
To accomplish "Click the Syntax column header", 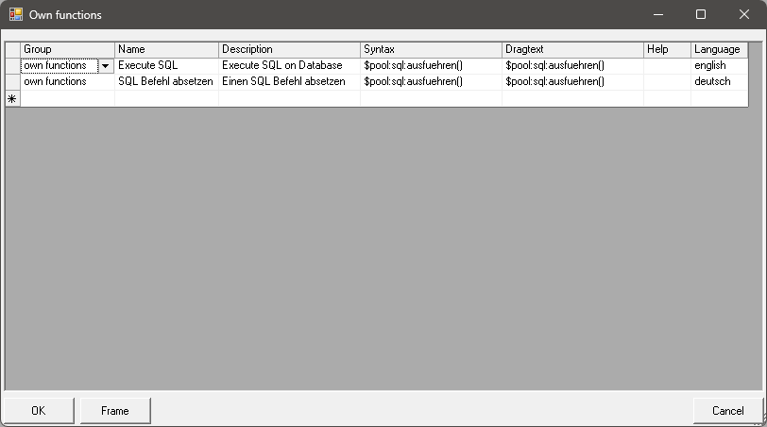I will [x=431, y=49].
